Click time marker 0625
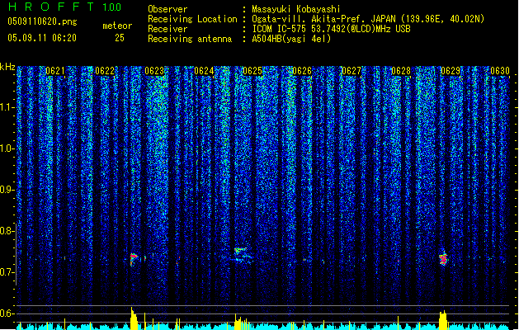519x330 pixels. [252, 71]
